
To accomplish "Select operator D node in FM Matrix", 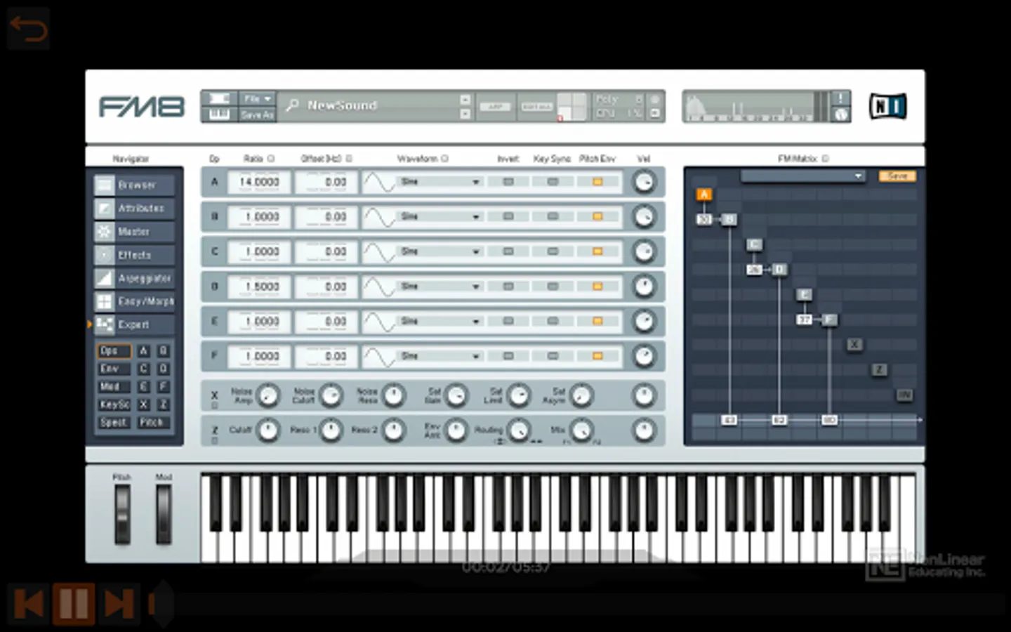I will pyautogui.click(x=779, y=270).
